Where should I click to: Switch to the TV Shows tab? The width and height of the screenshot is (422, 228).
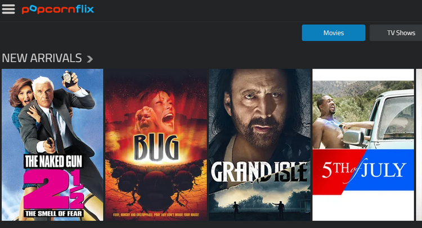pyautogui.click(x=396, y=33)
